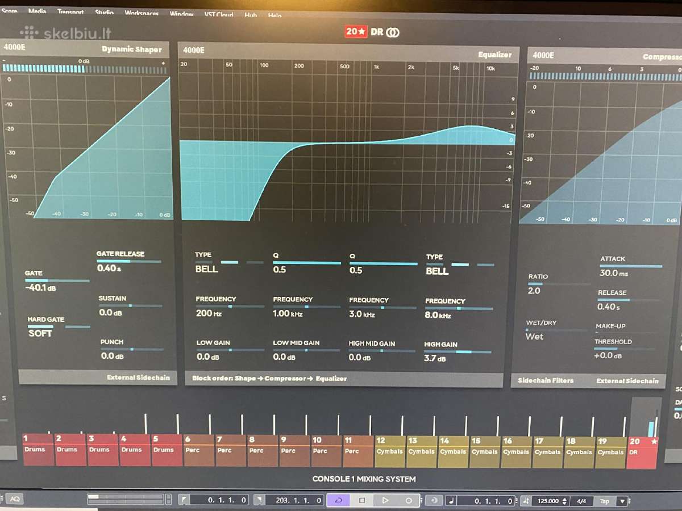Click the time signature field 4/4
This screenshot has height=511, width=682.
pos(581,501)
